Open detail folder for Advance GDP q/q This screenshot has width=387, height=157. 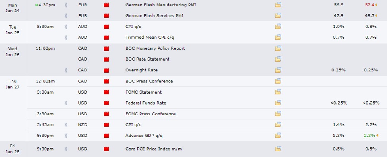278,136
